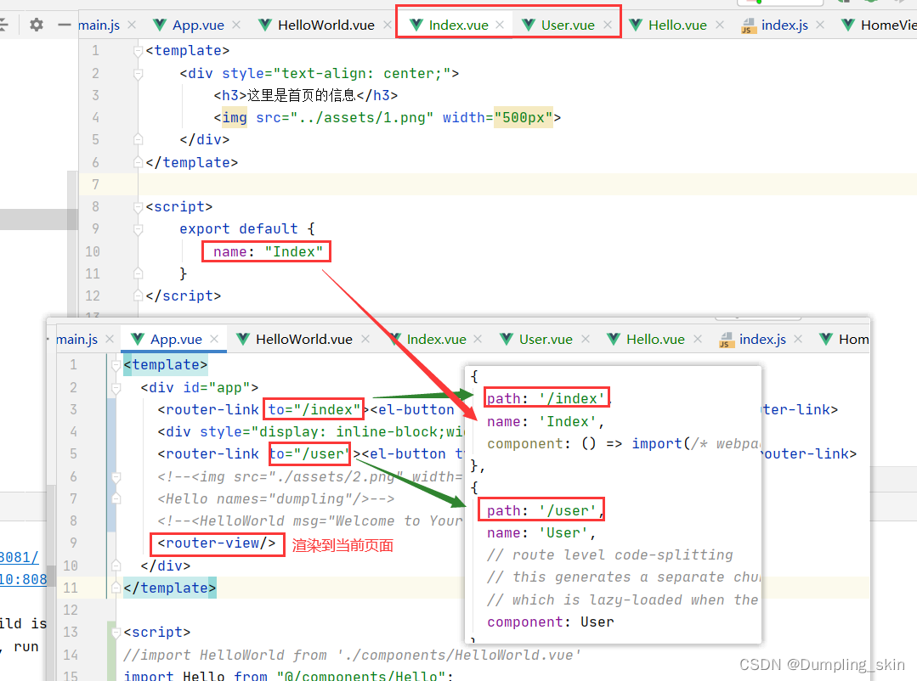
Task: Collapse template fold on line 1 lower editor
Action: tap(116, 365)
